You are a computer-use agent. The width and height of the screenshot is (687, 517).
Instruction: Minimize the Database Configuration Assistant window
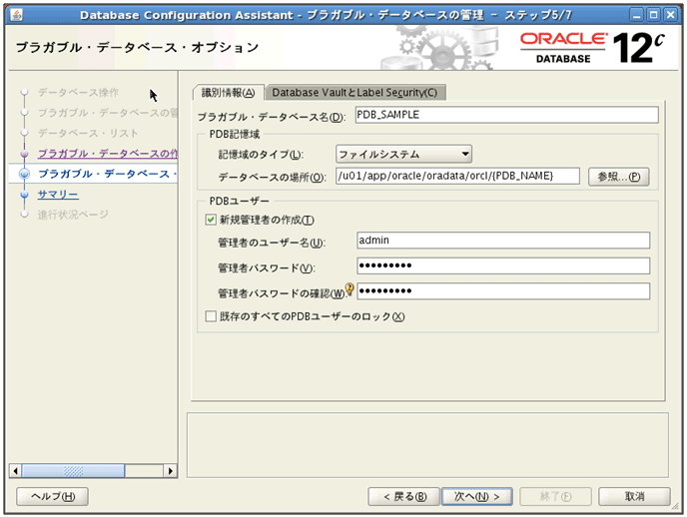point(637,15)
